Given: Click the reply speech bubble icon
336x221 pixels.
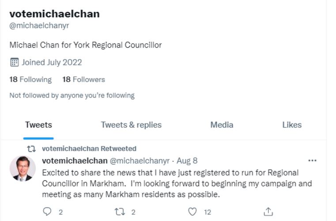Looking at the screenshot, I should (47, 212).
